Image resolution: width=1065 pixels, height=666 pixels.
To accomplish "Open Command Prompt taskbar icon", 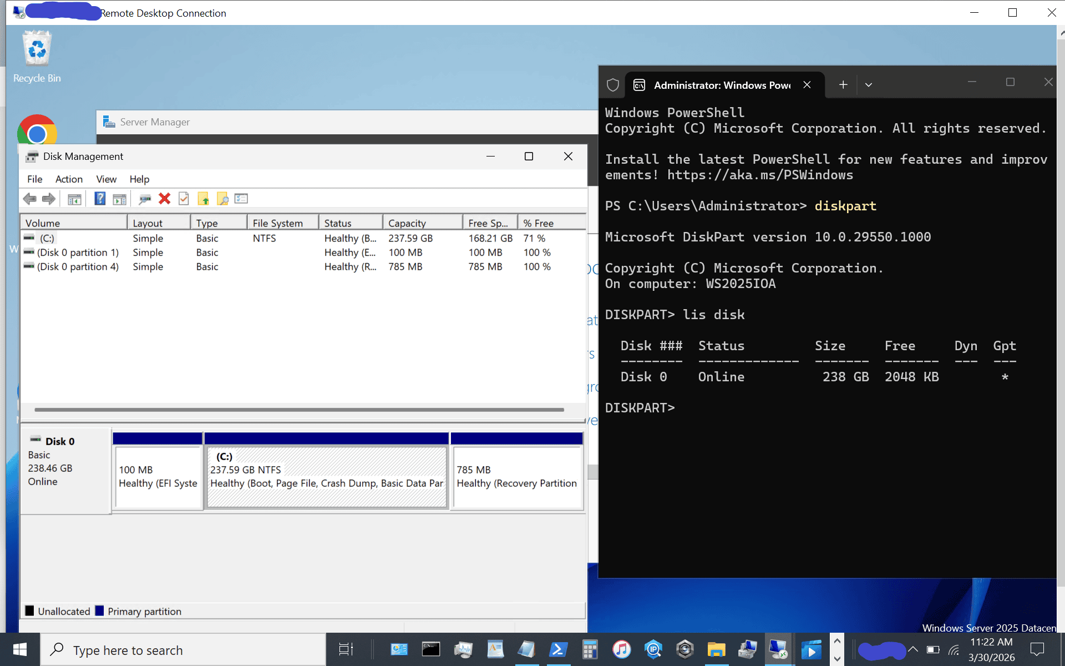I will [x=431, y=649].
